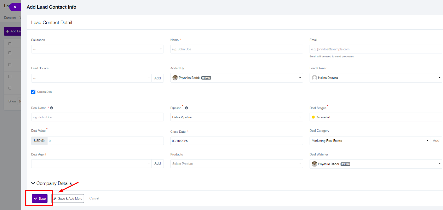Open the Deal Agent dropdown
Viewport: 443px width, 210px height.
click(91, 163)
